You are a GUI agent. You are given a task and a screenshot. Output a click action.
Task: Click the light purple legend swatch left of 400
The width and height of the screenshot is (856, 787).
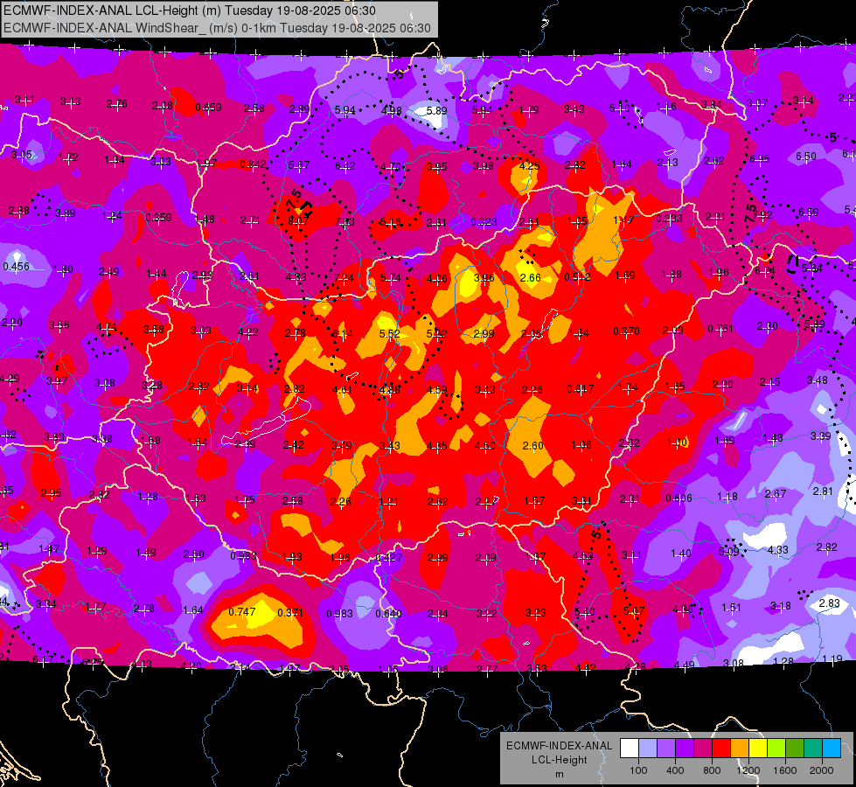tap(666, 749)
